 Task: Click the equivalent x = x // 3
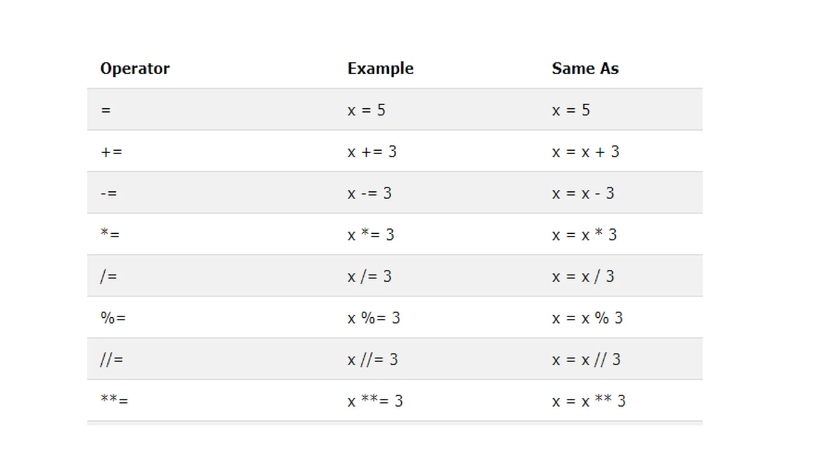[x=586, y=359]
